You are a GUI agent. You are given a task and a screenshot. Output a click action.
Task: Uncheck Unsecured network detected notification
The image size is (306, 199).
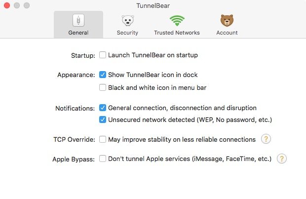tap(103, 119)
